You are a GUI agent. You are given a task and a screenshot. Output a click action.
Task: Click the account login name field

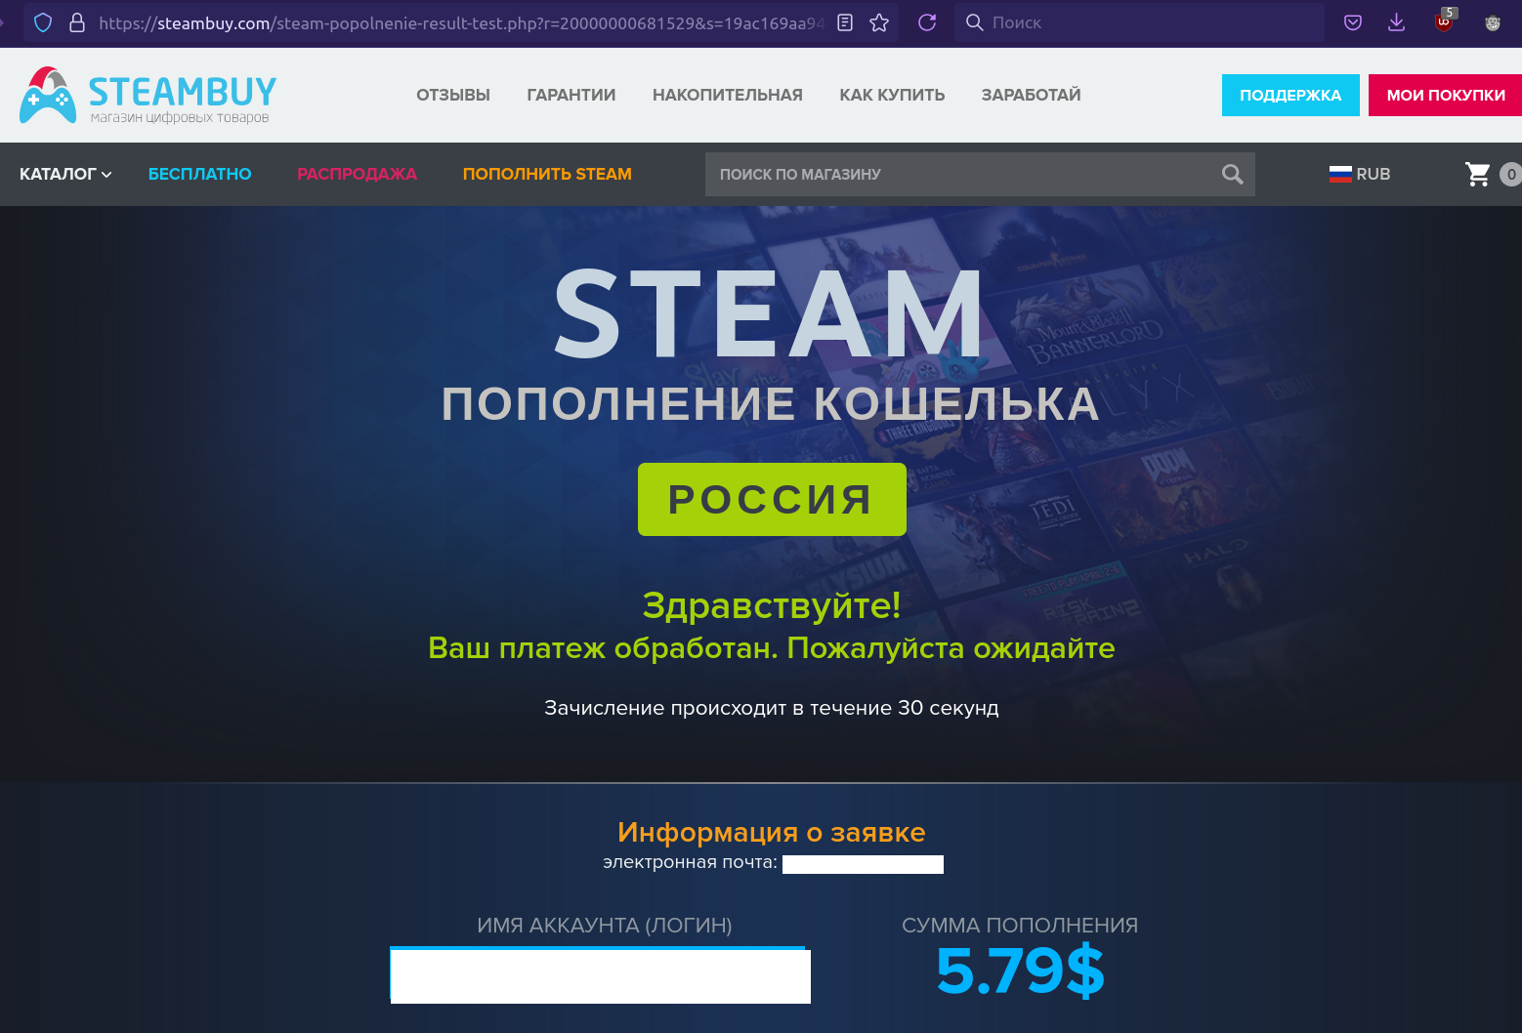600,975
